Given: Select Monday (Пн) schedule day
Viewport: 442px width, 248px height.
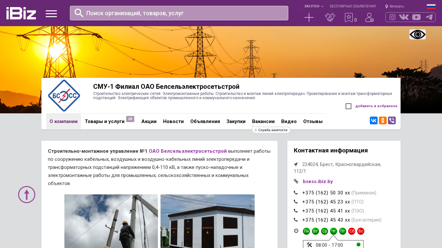Looking at the screenshot, I should [x=306, y=231].
